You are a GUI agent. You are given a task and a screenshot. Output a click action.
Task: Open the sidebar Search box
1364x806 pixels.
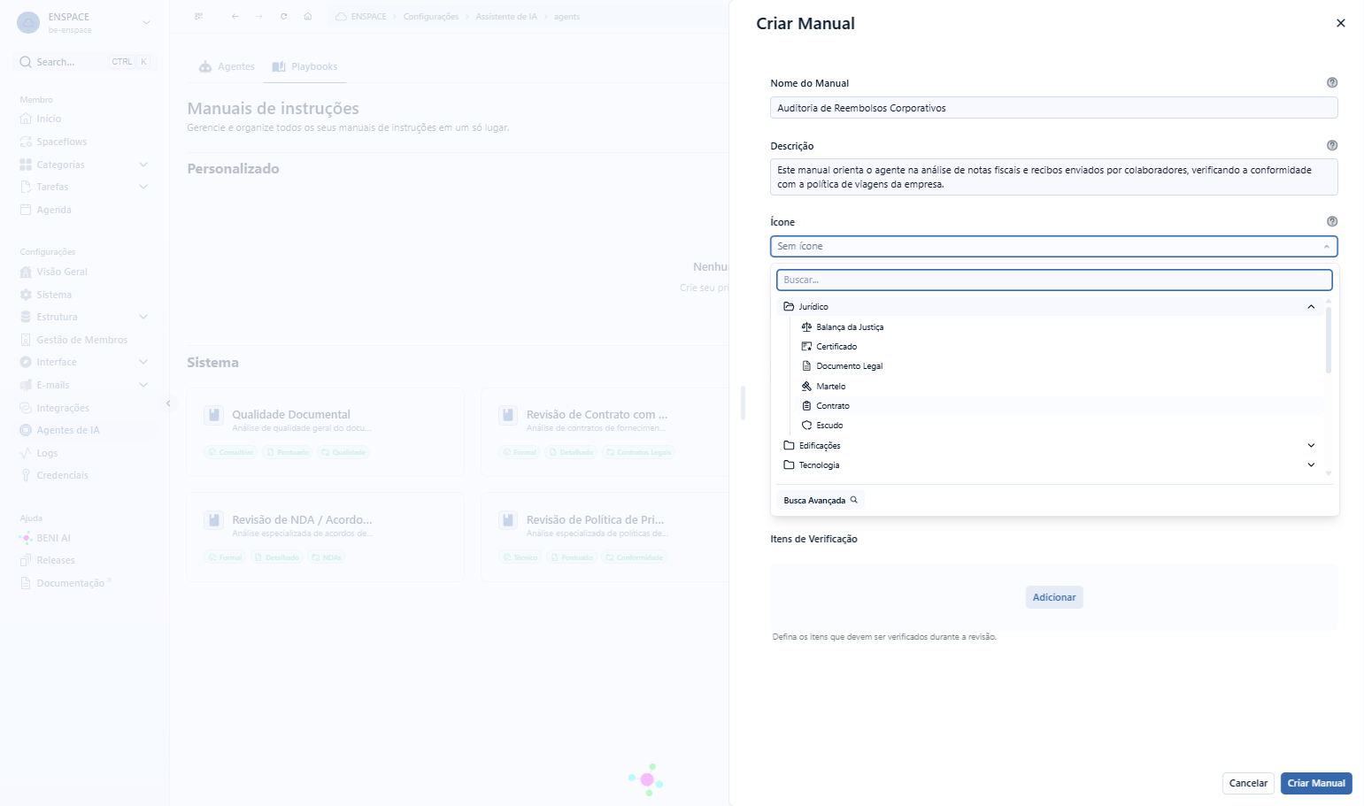pos(84,62)
